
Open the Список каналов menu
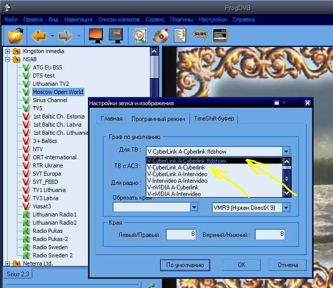click(x=119, y=19)
